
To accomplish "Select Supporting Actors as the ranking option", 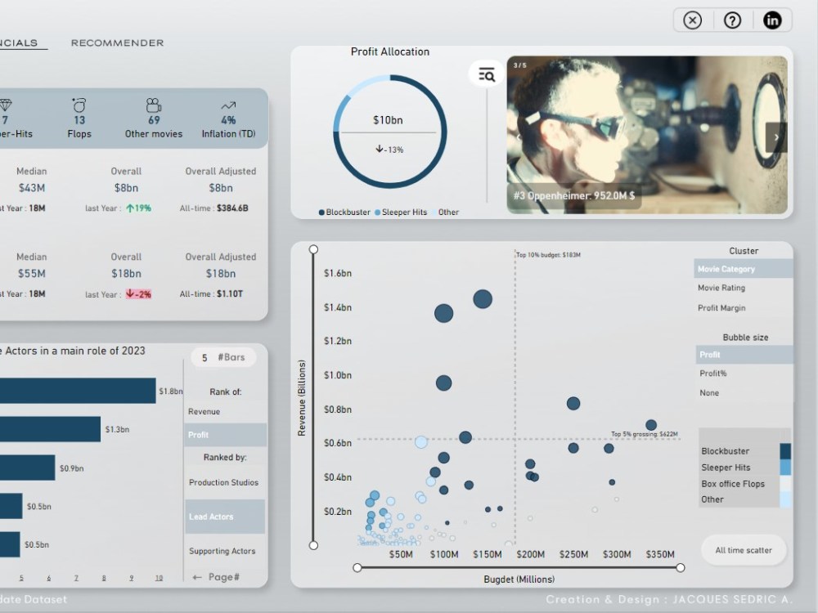I will tap(223, 551).
